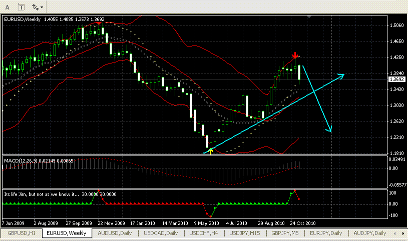Select the Arrows objects tool icon
408x241 pixels.
tap(35, 7)
